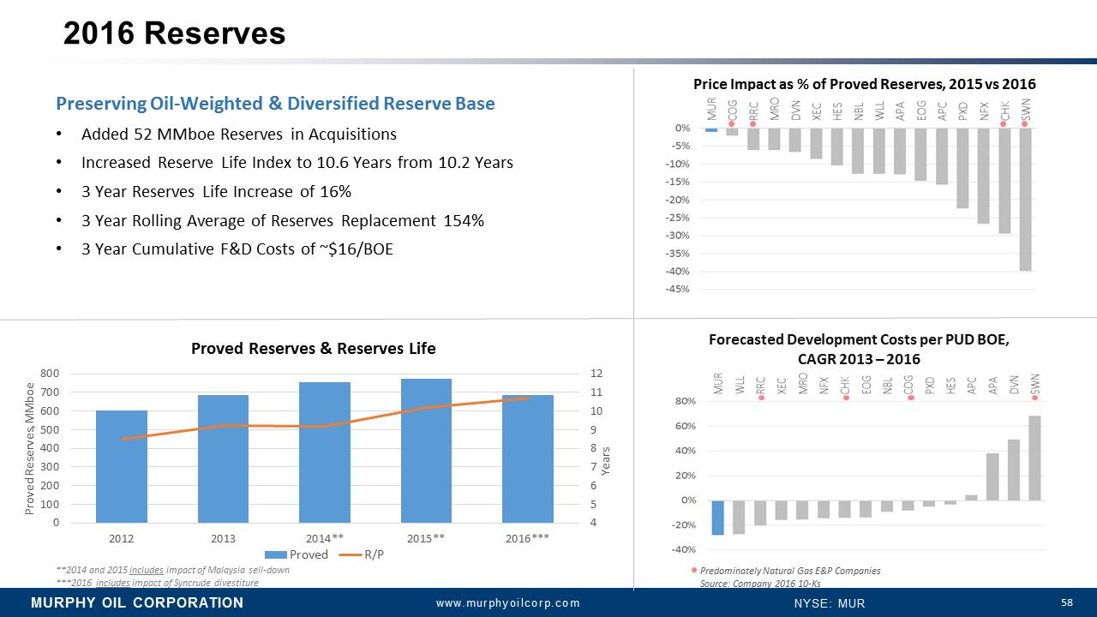Click the 2014** proved reserves bar

[325, 452]
